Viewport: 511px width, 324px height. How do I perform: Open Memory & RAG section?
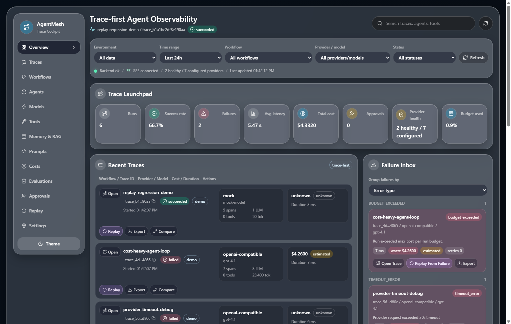pyautogui.click(x=49, y=136)
